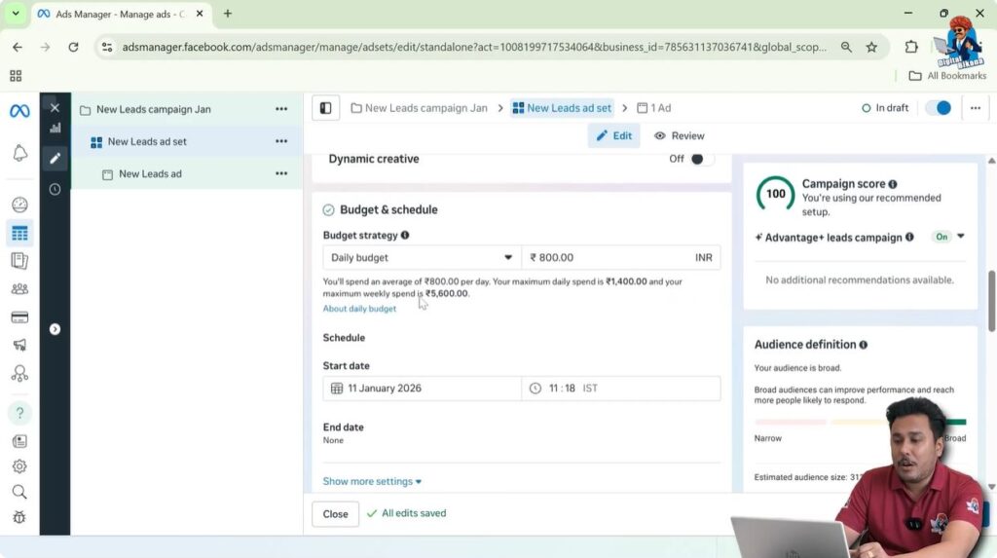Image resolution: width=997 pixels, height=558 pixels.
Task: Open the chart view icon in dark strip
Action: point(55,128)
